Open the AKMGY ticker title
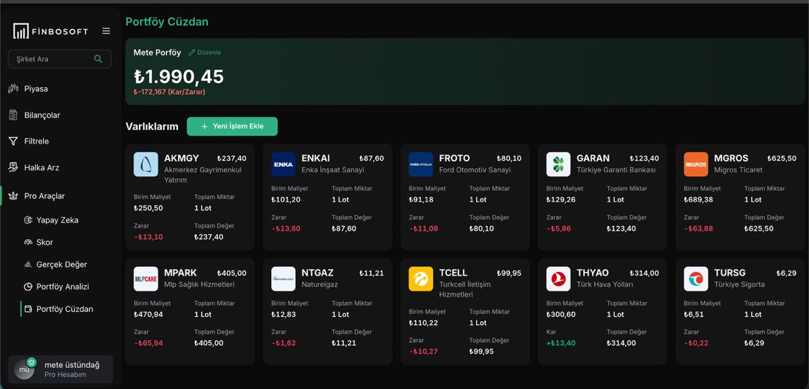The width and height of the screenshot is (809, 389). [182, 158]
